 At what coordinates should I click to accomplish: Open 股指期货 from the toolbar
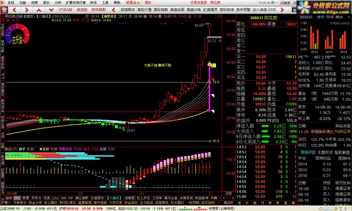[x=128, y=10]
